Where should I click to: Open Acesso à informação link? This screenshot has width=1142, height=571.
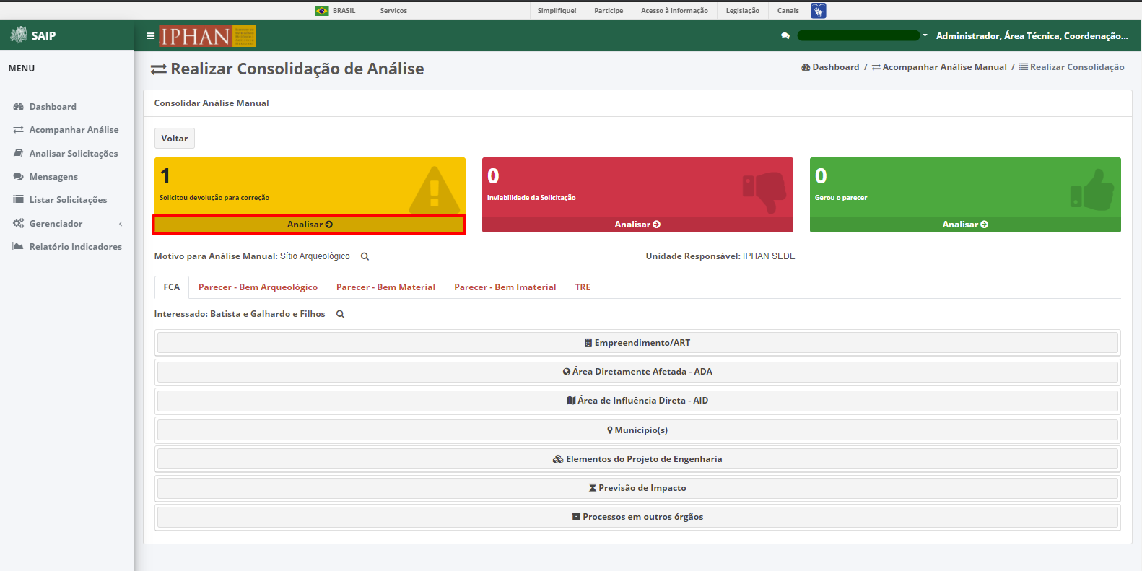coord(674,11)
